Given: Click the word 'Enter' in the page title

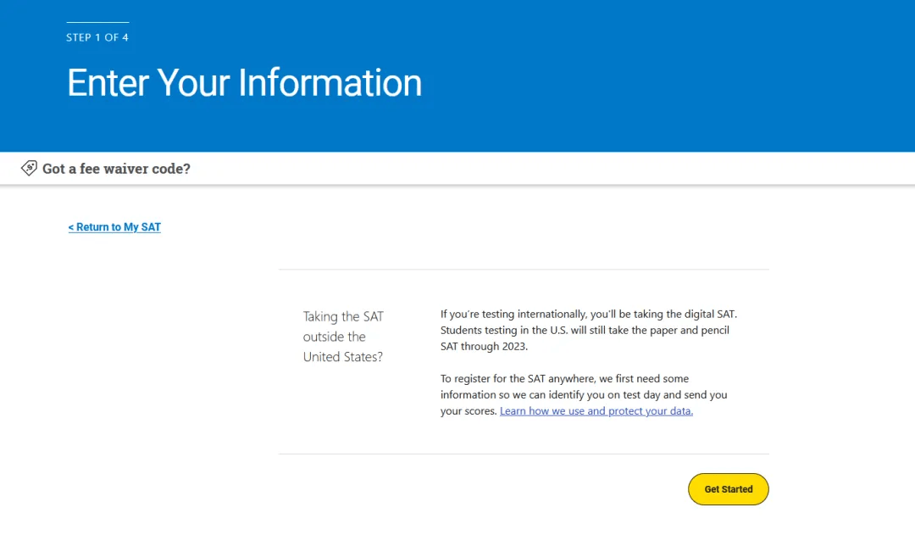Looking at the screenshot, I should pyautogui.click(x=108, y=83).
